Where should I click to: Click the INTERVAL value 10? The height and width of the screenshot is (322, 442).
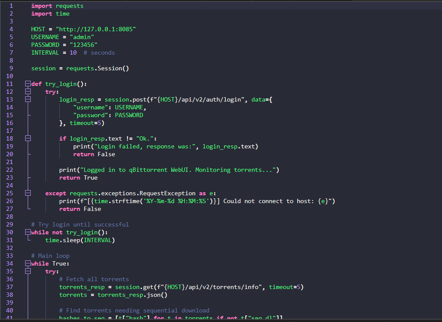pos(73,53)
